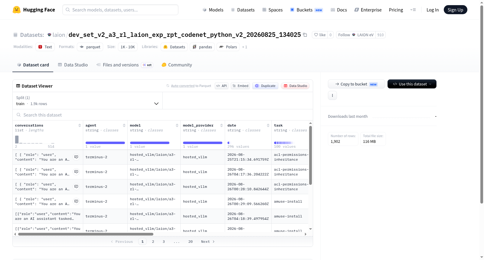Viewport: 484px width, 260px height.
Task: Copy dataset name with the copy icon
Action: pos(305,35)
